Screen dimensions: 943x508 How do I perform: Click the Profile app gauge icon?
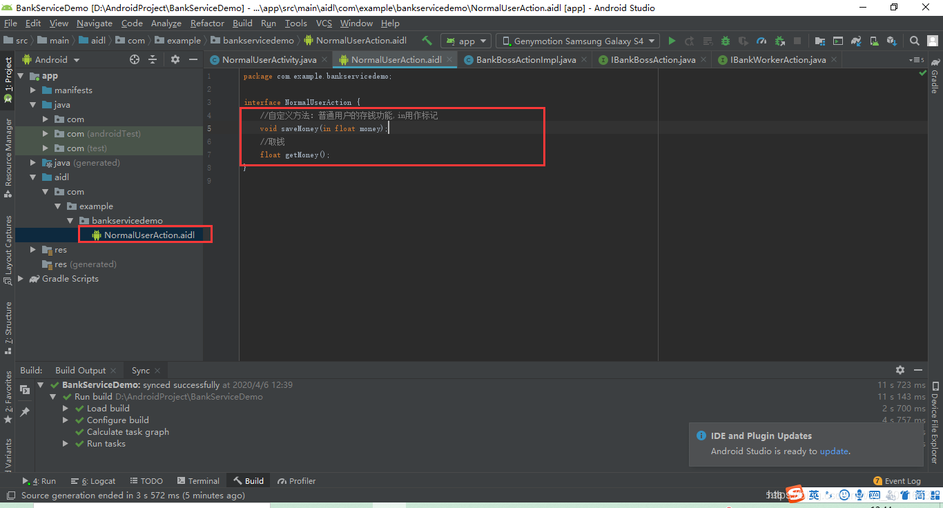coord(761,41)
